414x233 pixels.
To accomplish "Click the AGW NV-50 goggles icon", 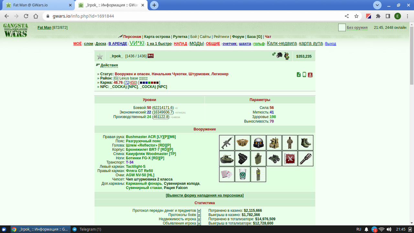I will (x=274, y=159).
